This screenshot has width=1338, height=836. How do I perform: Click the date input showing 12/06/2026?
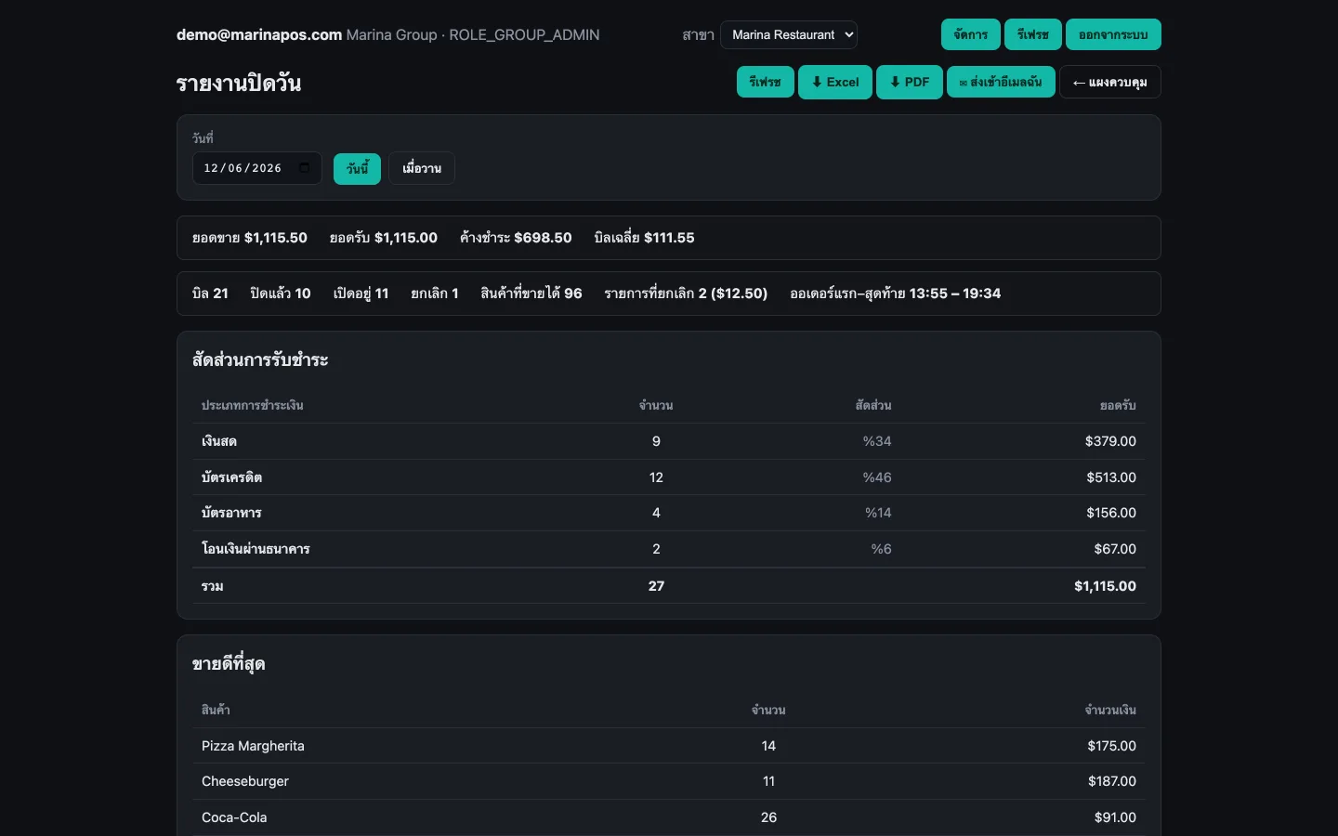tap(256, 168)
